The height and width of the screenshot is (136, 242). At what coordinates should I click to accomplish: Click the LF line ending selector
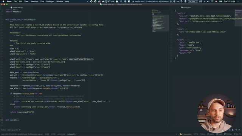pyautogui.click(x=177, y=134)
